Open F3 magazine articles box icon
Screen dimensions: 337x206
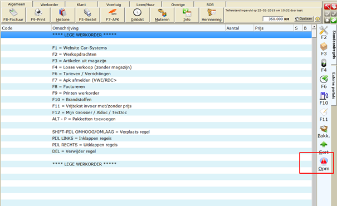coord(324,49)
